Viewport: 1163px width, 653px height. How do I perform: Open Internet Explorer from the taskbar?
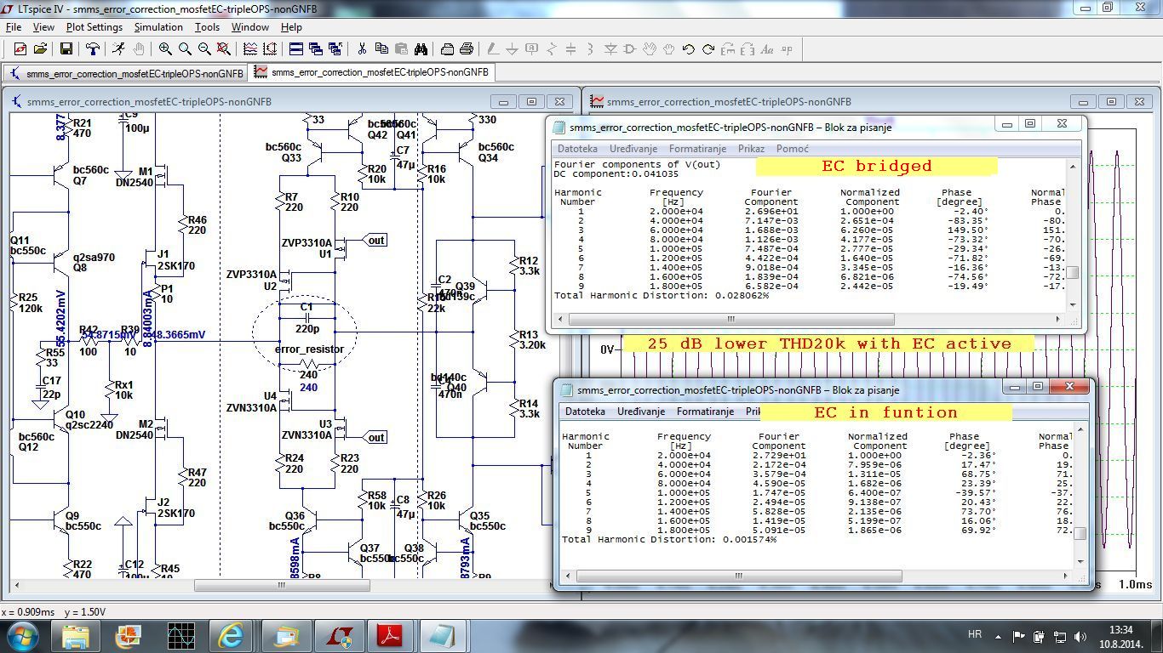(231, 635)
